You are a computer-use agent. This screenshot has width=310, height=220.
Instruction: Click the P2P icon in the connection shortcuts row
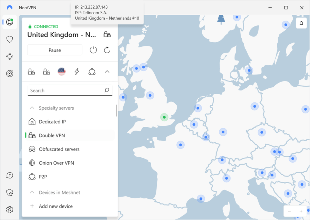[x=92, y=71]
